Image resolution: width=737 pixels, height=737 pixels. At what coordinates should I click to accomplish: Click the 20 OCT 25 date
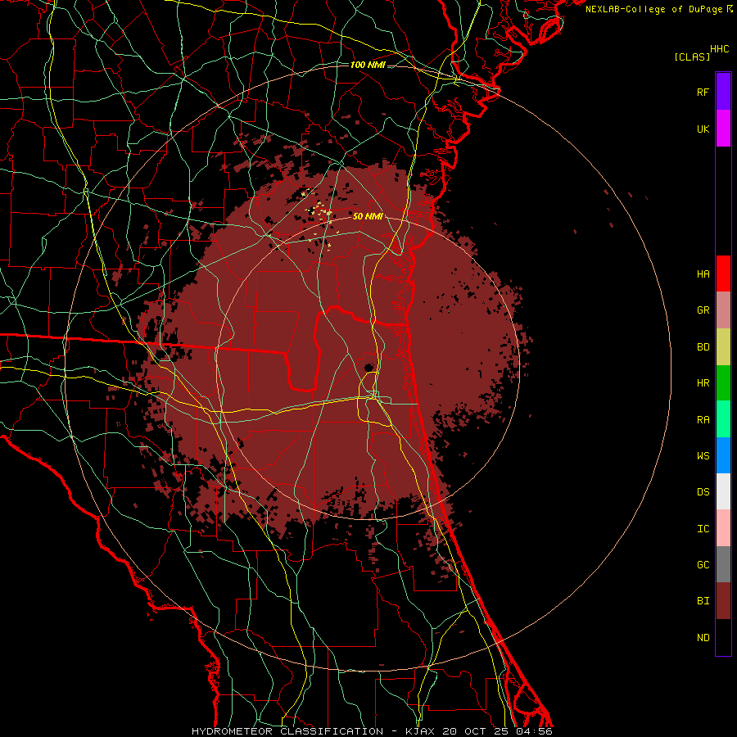tap(476, 731)
